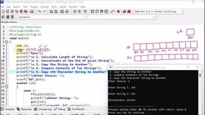Click the red X Stop Execution icon
This screenshot has width=205, height=115.
tap(118, 11)
